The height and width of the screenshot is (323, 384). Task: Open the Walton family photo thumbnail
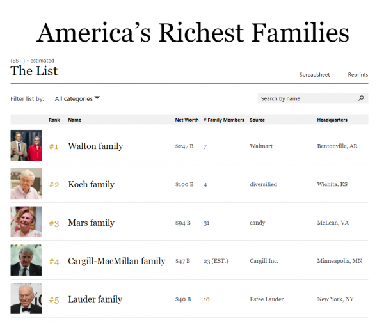coord(26,145)
